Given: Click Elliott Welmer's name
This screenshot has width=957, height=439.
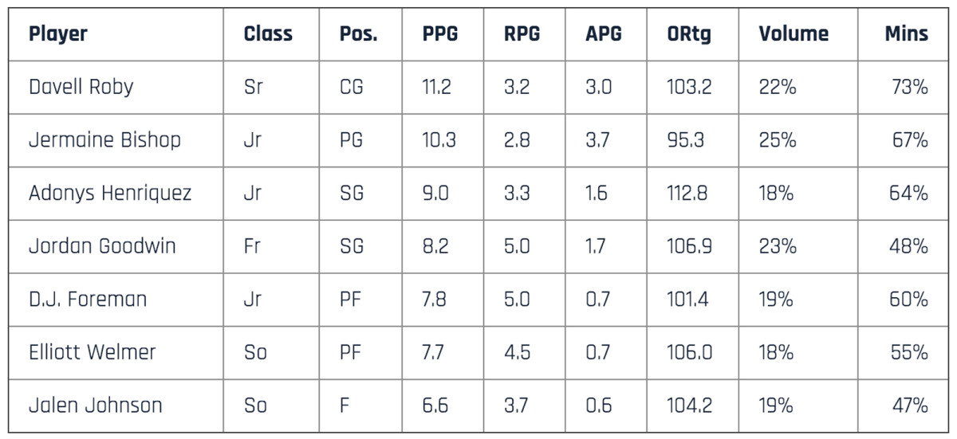Looking at the screenshot, I should click(x=93, y=352).
